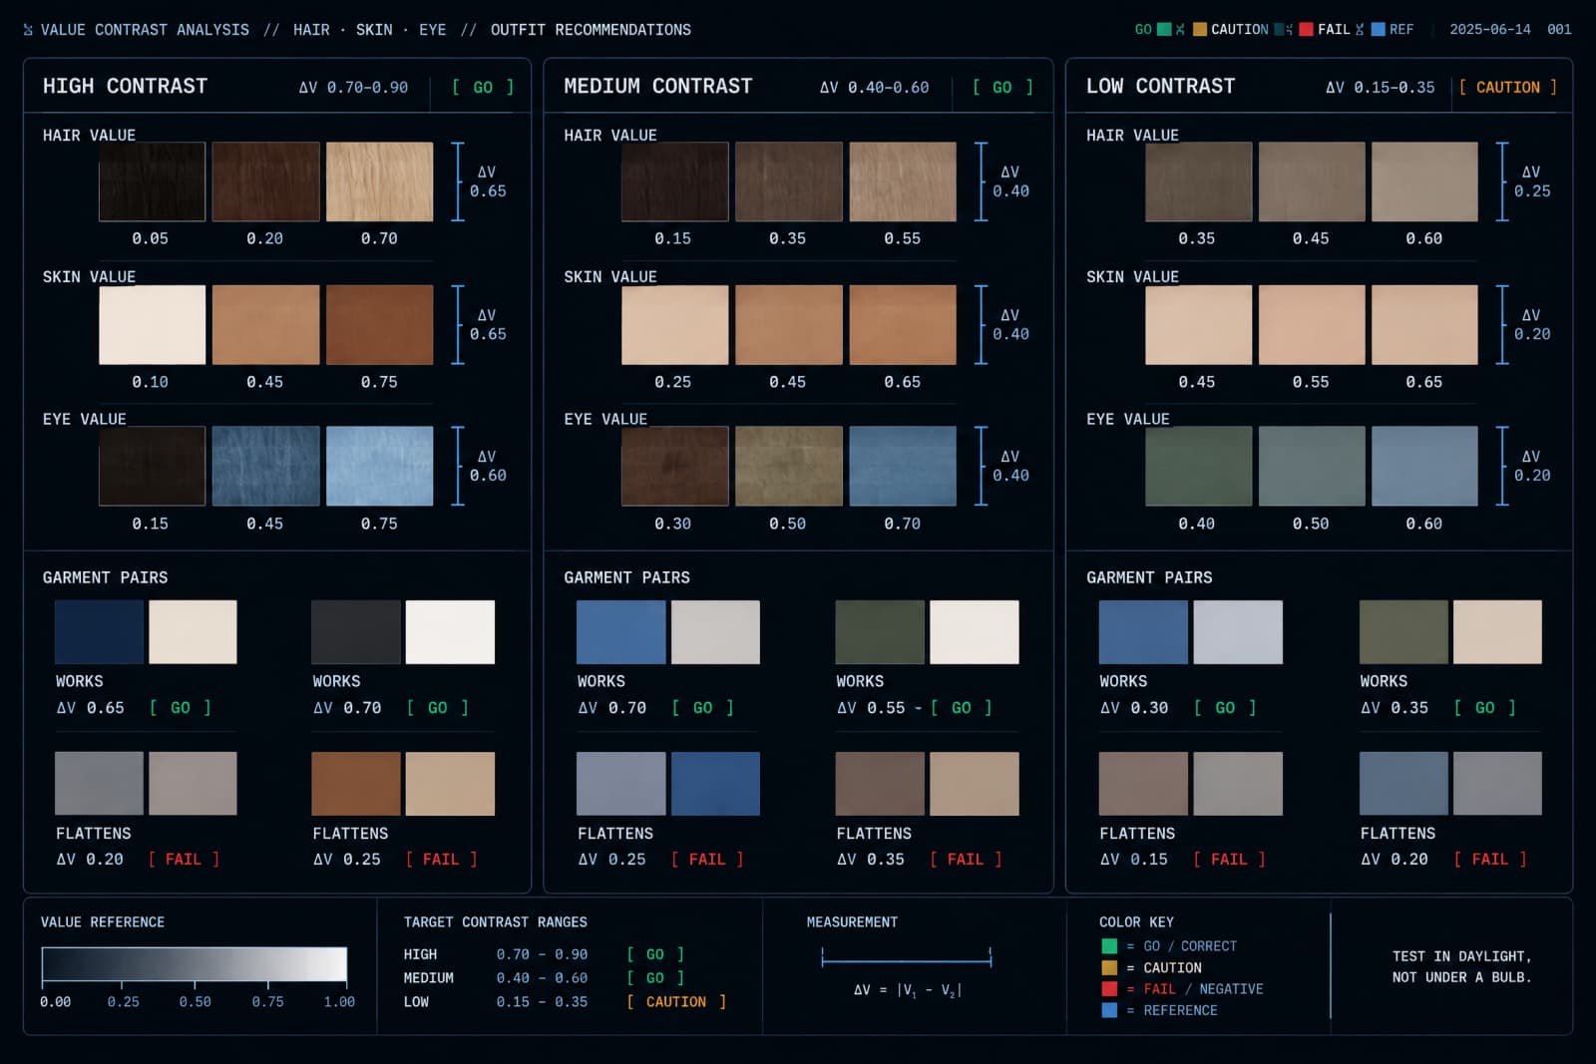This screenshot has height=1064, width=1596.
Task: Pick High Contrast skin swatch valued 0.10
Action: tap(152, 325)
